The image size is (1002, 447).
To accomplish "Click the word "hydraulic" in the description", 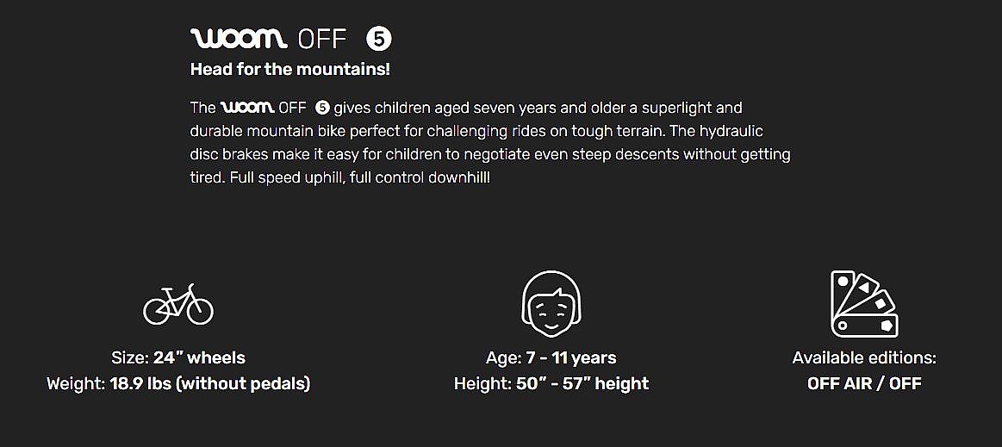I will click(732, 132).
